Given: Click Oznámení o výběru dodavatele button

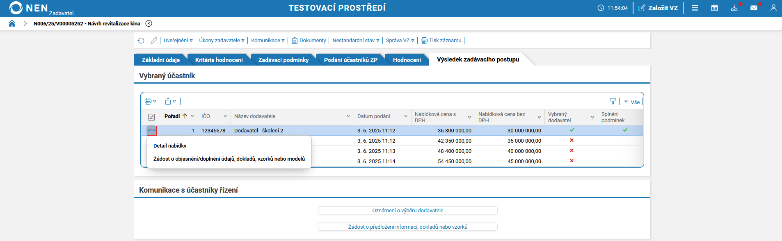Looking at the screenshot, I should (408, 210).
